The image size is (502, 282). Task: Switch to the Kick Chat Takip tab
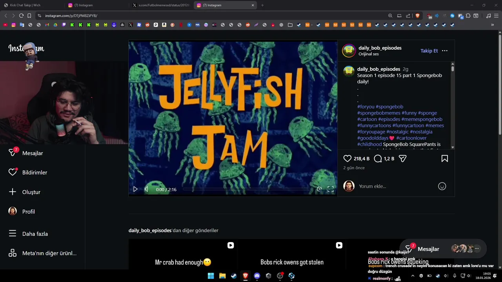click(x=31, y=5)
